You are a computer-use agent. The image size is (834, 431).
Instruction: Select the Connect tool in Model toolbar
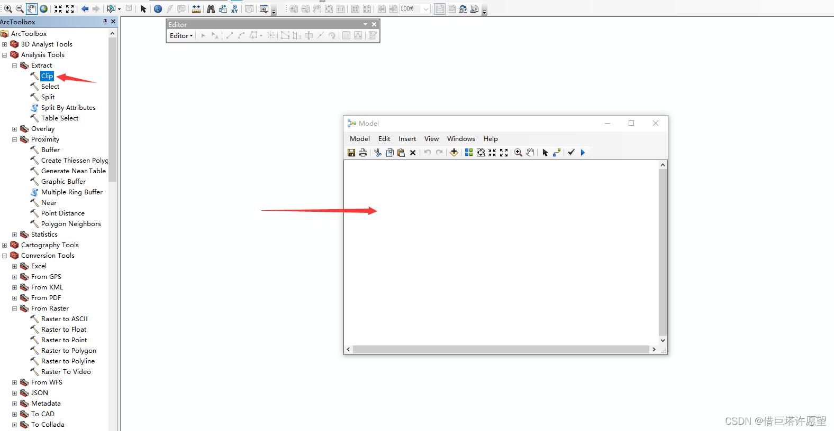[x=557, y=153]
